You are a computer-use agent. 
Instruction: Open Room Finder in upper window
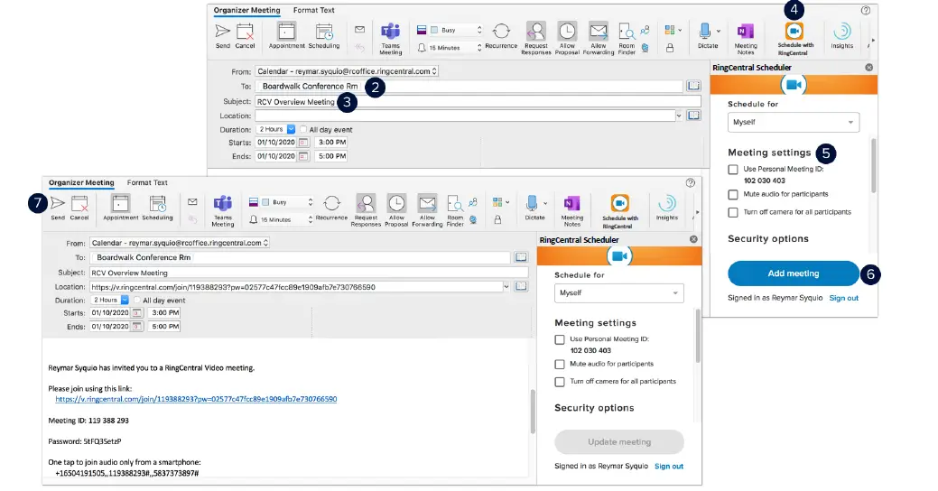click(x=627, y=38)
